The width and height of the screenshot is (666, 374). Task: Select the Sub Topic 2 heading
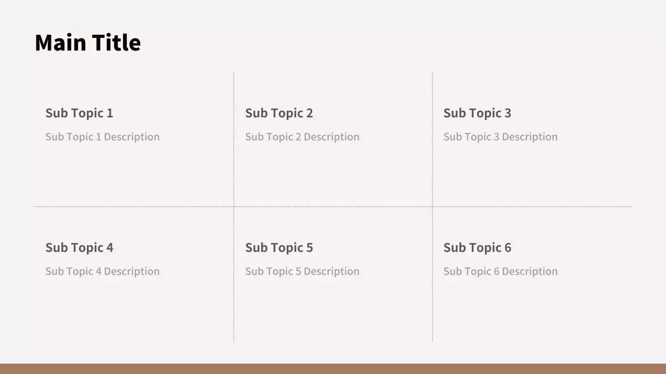coord(279,113)
